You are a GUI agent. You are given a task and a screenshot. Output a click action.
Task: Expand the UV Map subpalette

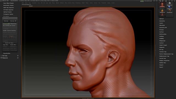pyautogui.click(x=161, y=50)
